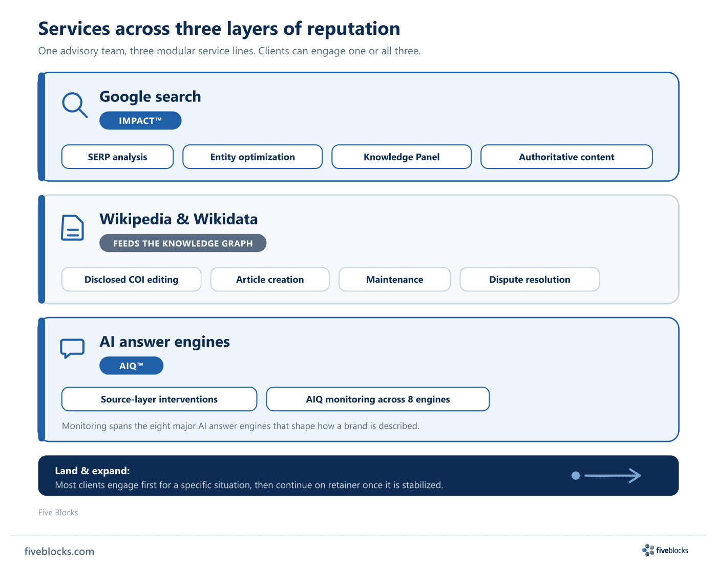Pick the Source-layer interventions pill

159,399
